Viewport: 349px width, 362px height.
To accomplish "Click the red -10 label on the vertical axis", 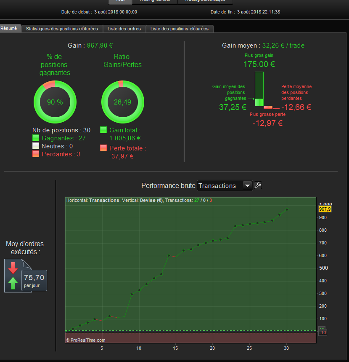I will tap(323, 333).
